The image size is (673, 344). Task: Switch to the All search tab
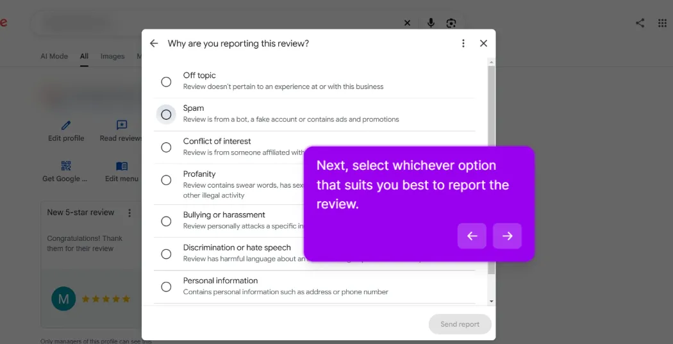[x=84, y=56]
